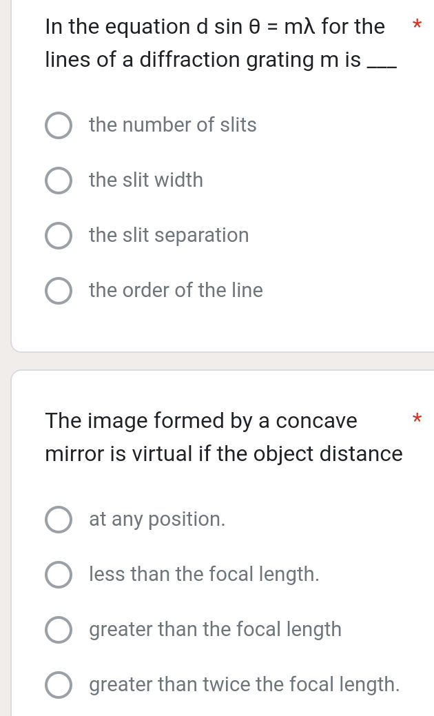This screenshot has width=434, height=716.
Task: Click the 'the order of the line' answer text
Action: 176,291
